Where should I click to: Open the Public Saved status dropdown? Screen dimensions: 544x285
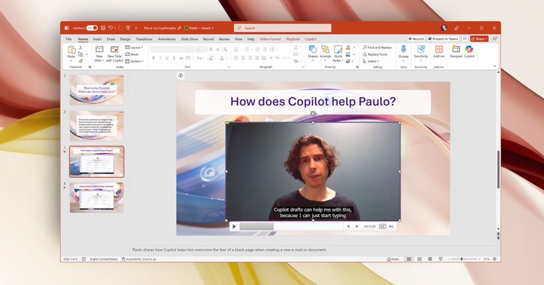[x=199, y=28]
